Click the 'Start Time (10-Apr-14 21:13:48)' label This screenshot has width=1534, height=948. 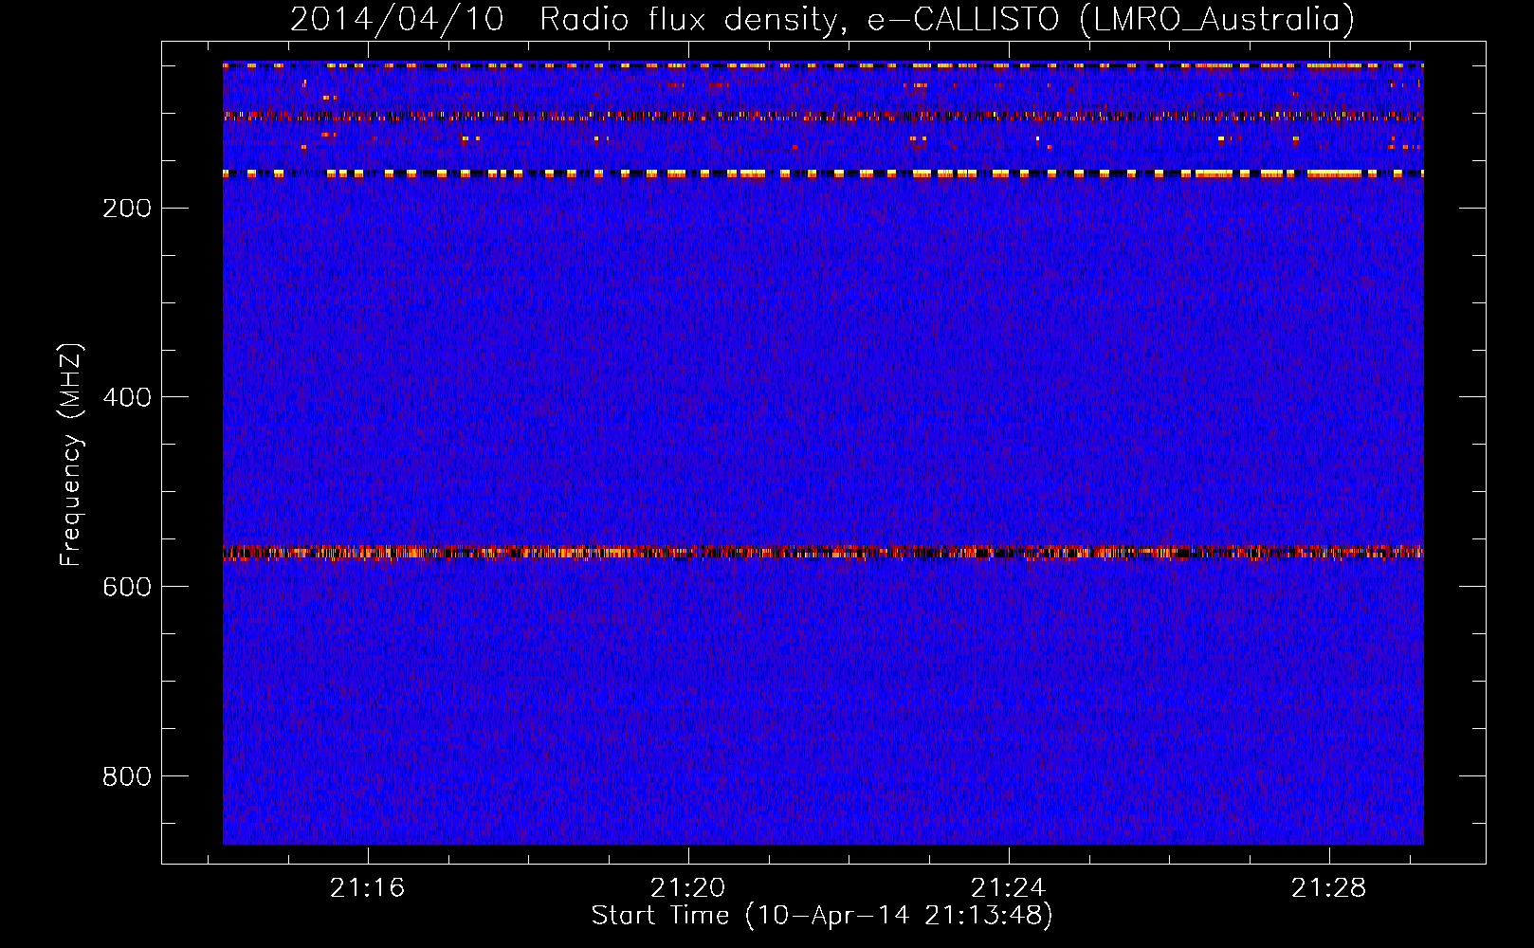click(822, 916)
